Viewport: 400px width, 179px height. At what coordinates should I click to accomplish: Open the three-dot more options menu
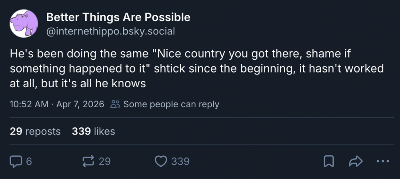pos(383,161)
